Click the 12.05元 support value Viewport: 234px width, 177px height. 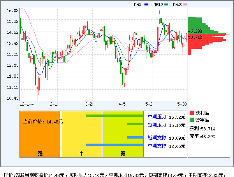coord(177,146)
